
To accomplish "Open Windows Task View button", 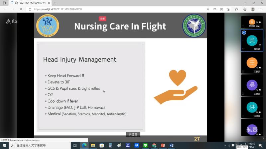I will (x=75, y=145).
